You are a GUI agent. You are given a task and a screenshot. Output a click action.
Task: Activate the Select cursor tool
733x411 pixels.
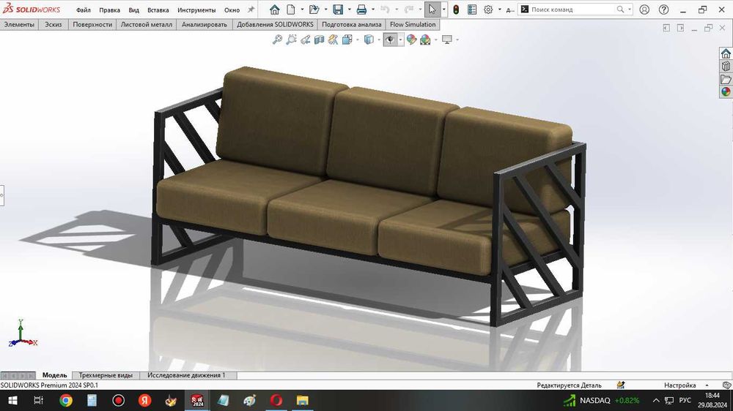pos(432,10)
